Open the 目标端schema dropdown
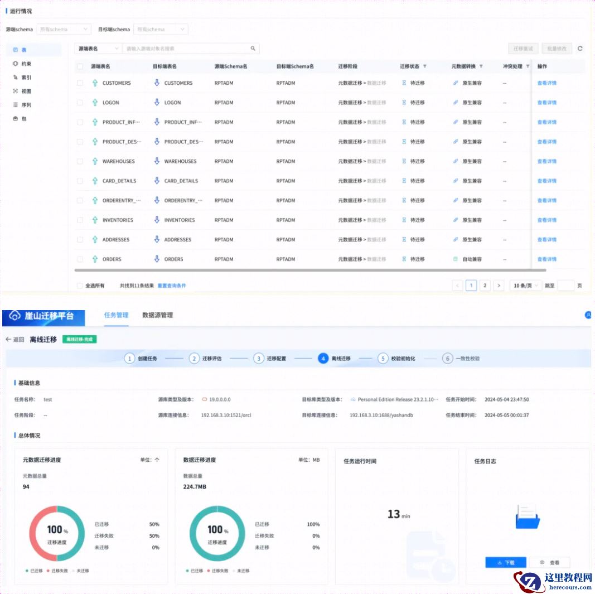Screen dimensions: 595x594 point(161,29)
